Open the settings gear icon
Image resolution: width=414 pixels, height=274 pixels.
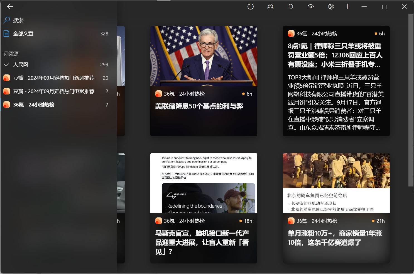331,6
